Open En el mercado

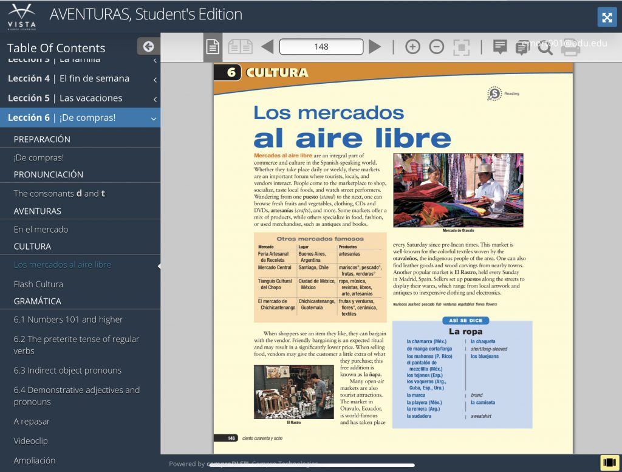click(x=41, y=229)
